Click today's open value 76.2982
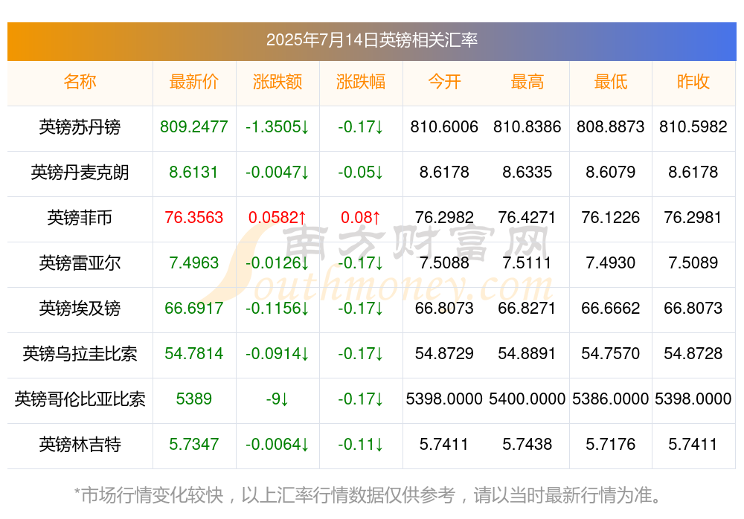The image size is (744, 519). 444,217
